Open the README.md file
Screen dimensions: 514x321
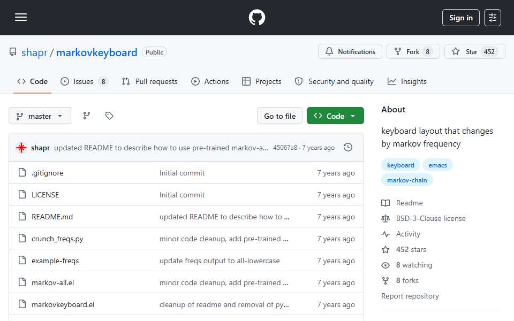point(52,217)
